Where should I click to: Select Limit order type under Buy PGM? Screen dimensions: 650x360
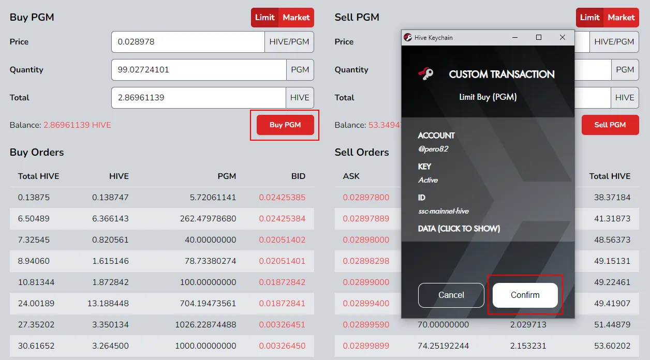point(264,17)
